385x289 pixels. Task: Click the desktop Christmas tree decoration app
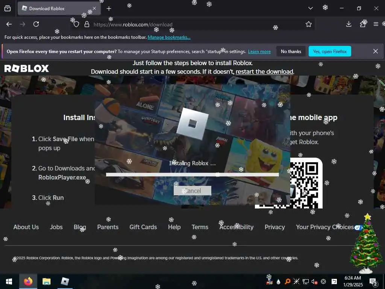click(366, 243)
